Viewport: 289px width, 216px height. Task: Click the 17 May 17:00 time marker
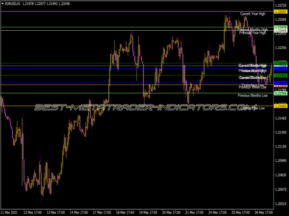[x=103, y=211]
